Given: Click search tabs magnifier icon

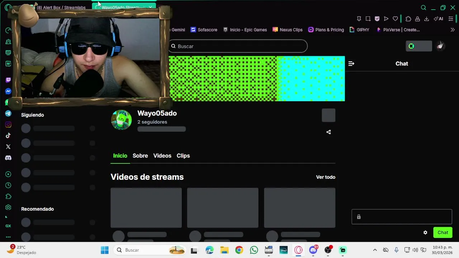Looking at the screenshot, I should (x=423, y=8).
